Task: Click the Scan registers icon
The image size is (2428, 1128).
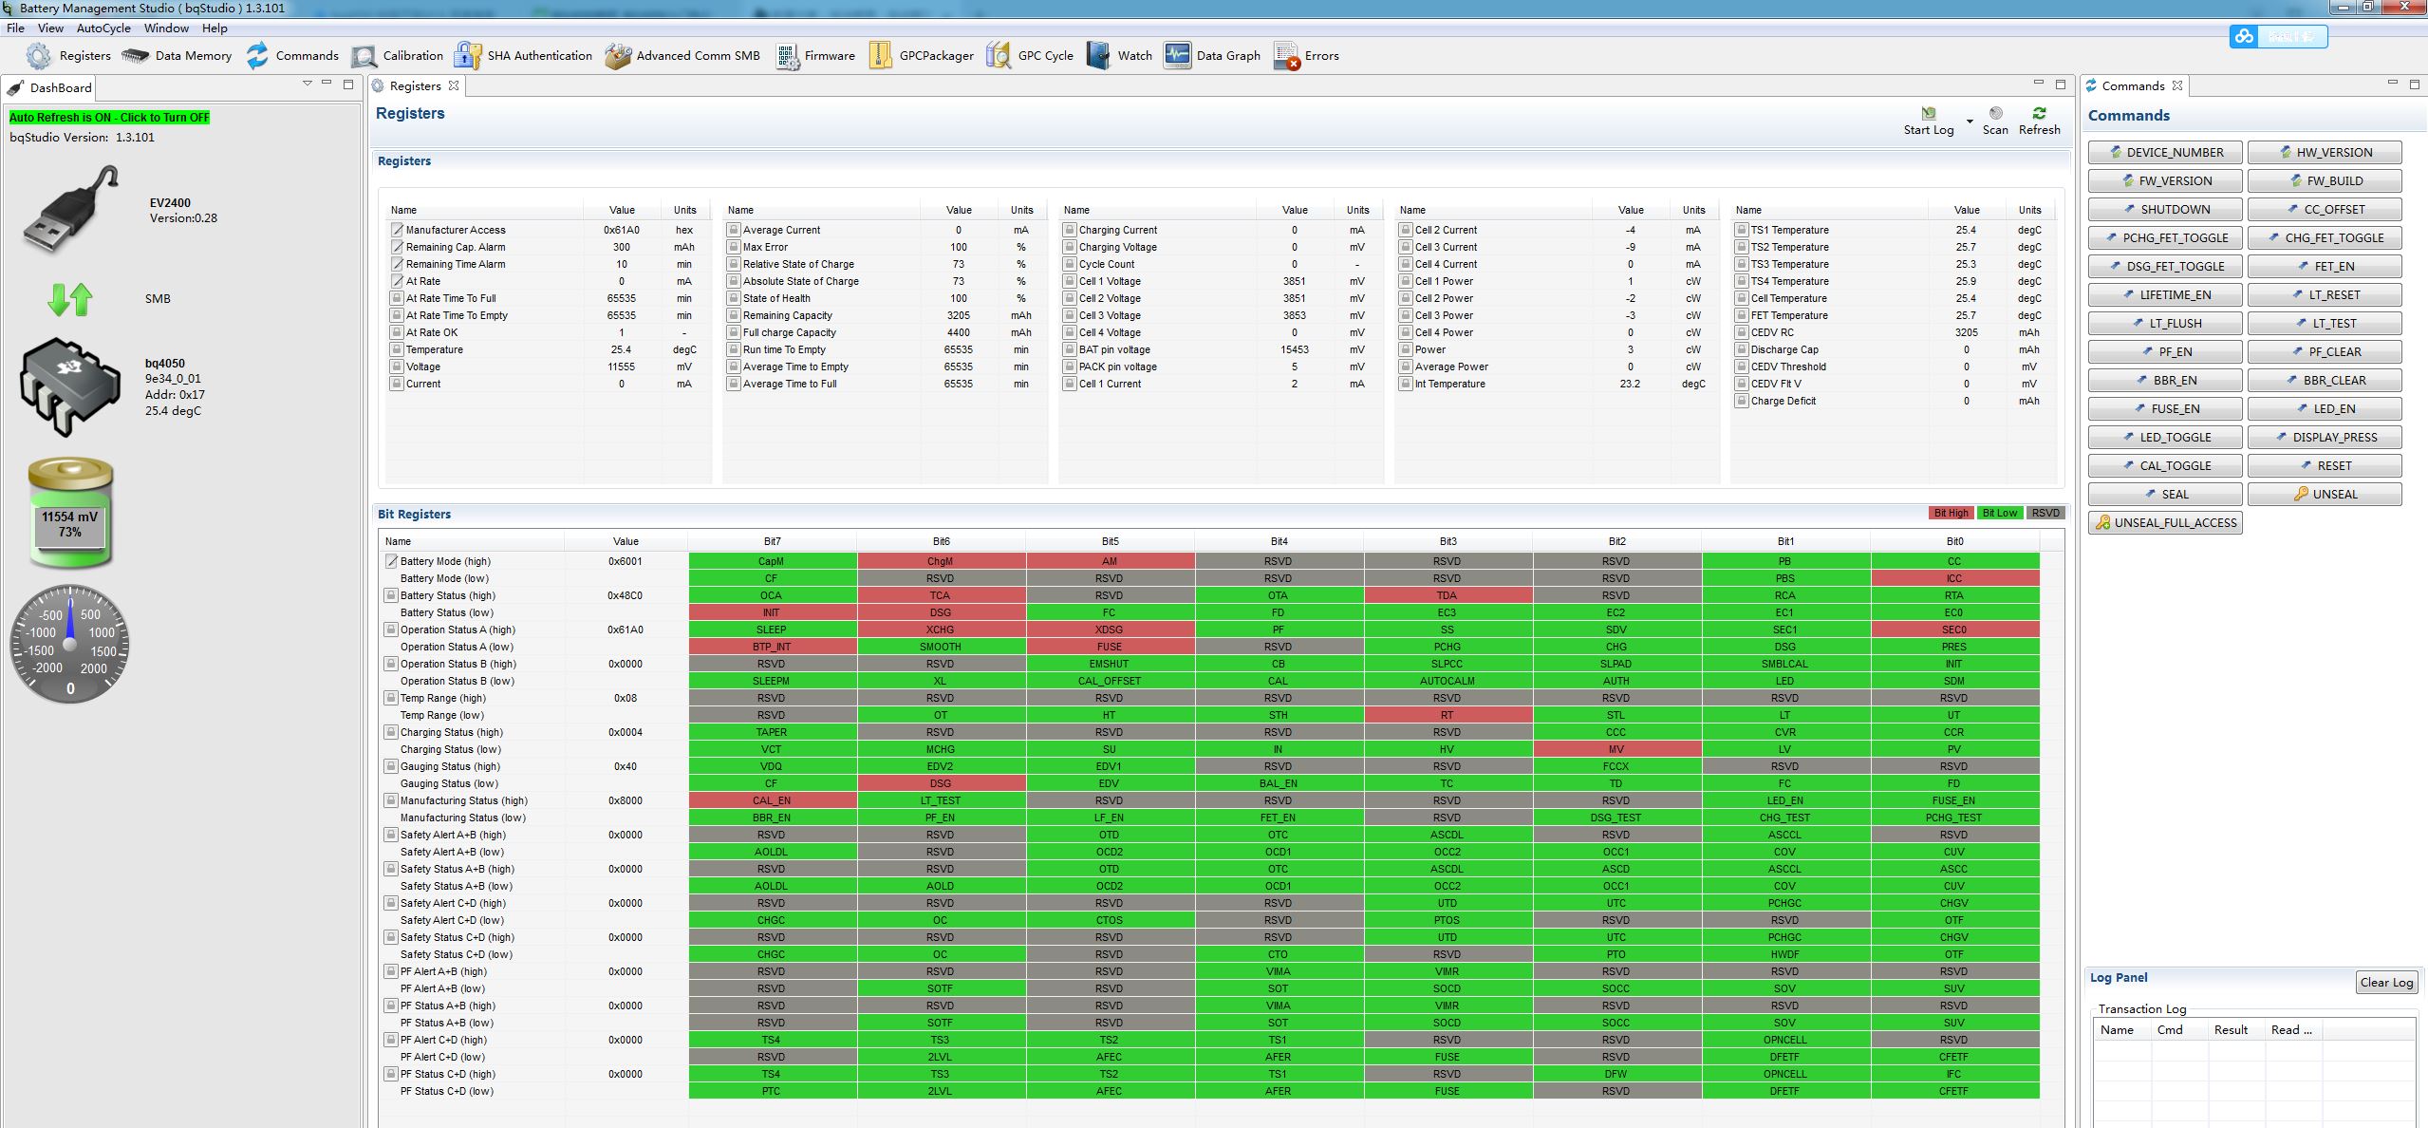Action: pos(1995,114)
